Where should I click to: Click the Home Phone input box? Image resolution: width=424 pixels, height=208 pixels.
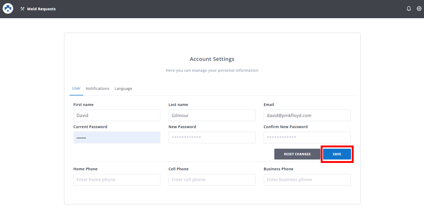[x=117, y=180]
